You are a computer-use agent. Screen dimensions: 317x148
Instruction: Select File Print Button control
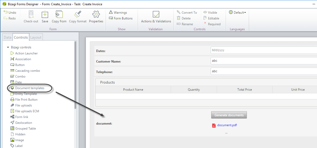[x=24, y=99]
